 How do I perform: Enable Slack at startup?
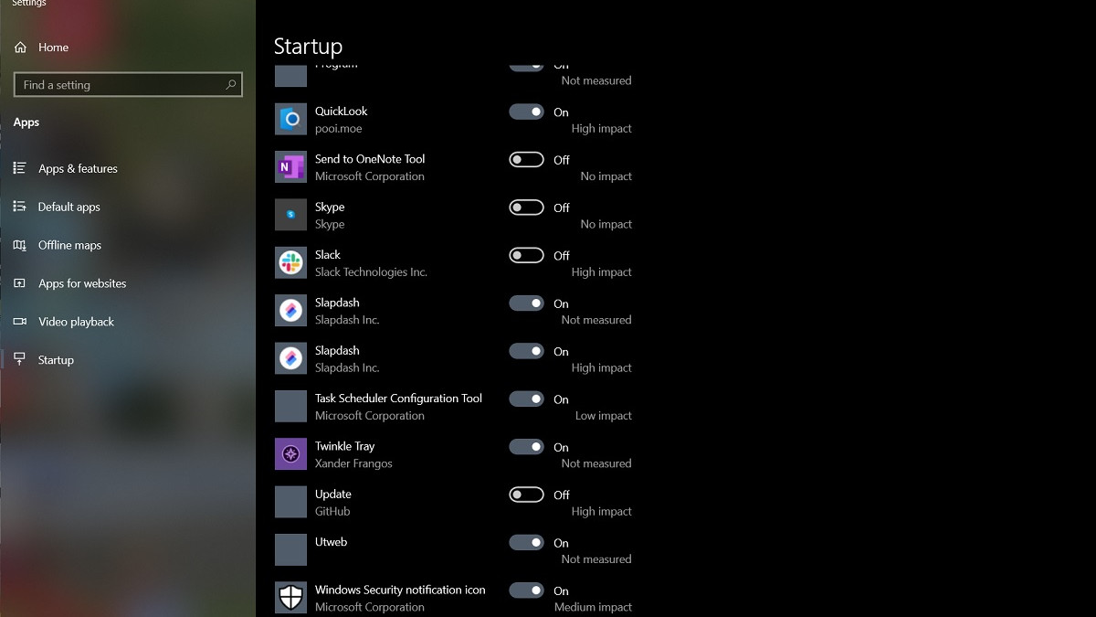(x=526, y=255)
